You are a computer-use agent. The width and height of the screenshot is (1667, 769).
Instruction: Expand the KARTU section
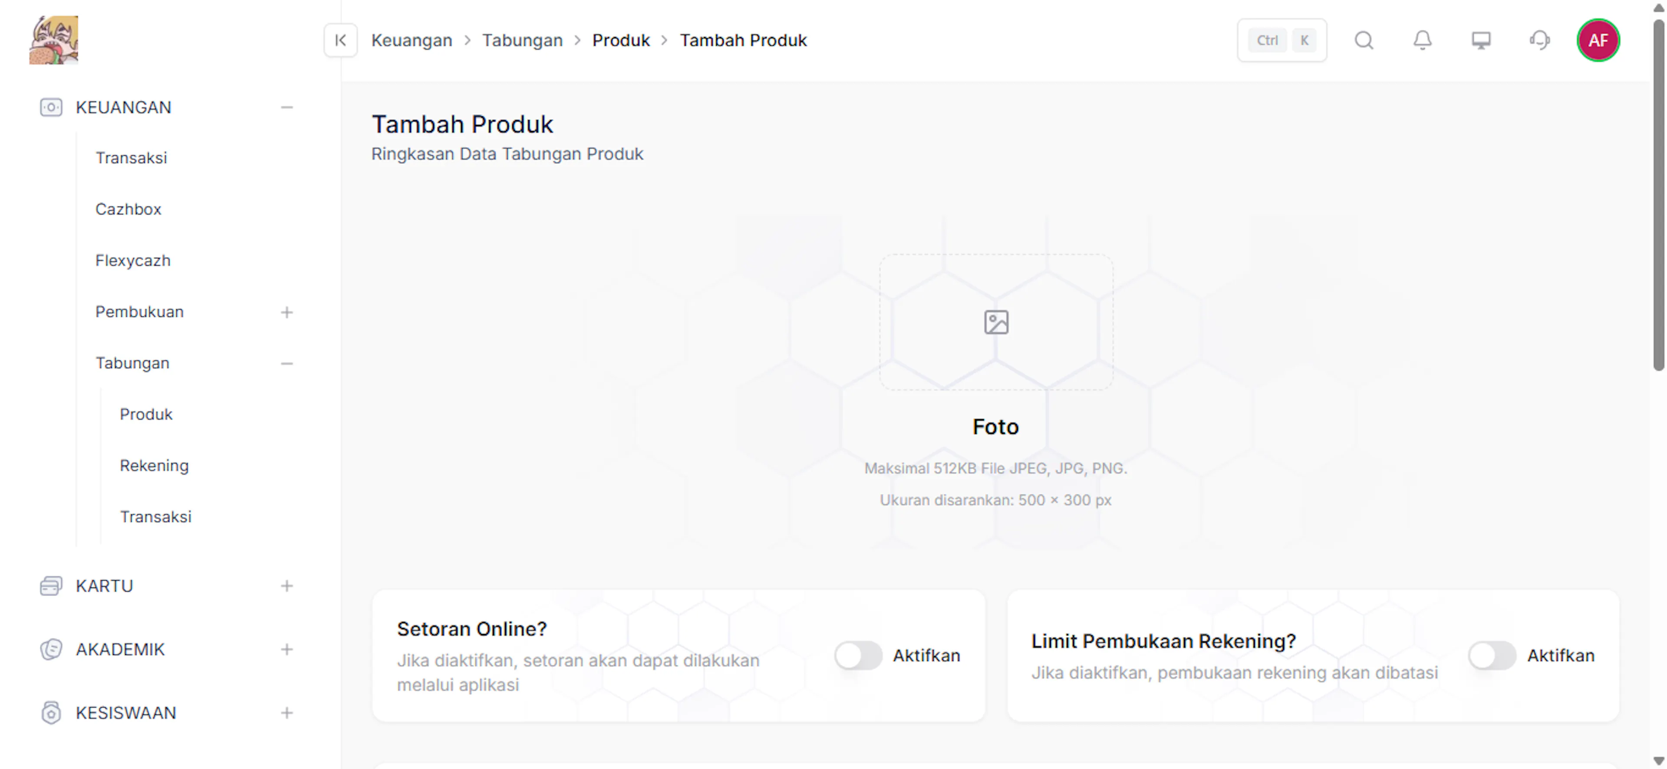(x=287, y=586)
